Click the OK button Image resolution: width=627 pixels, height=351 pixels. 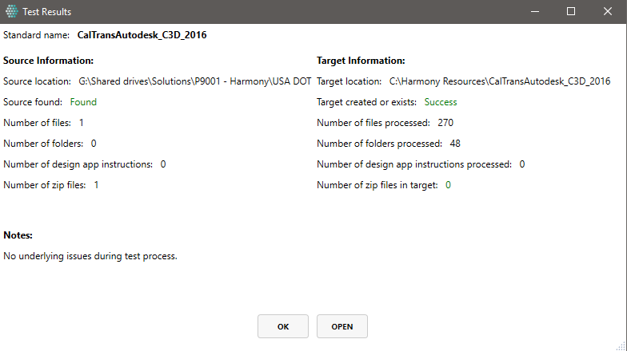click(x=283, y=326)
